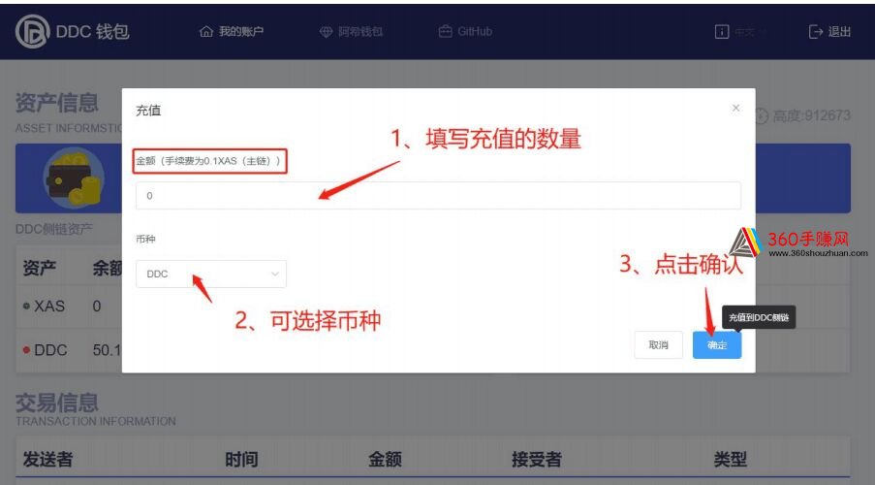Click the info icon in header
The image size is (875, 485).
tap(722, 32)
